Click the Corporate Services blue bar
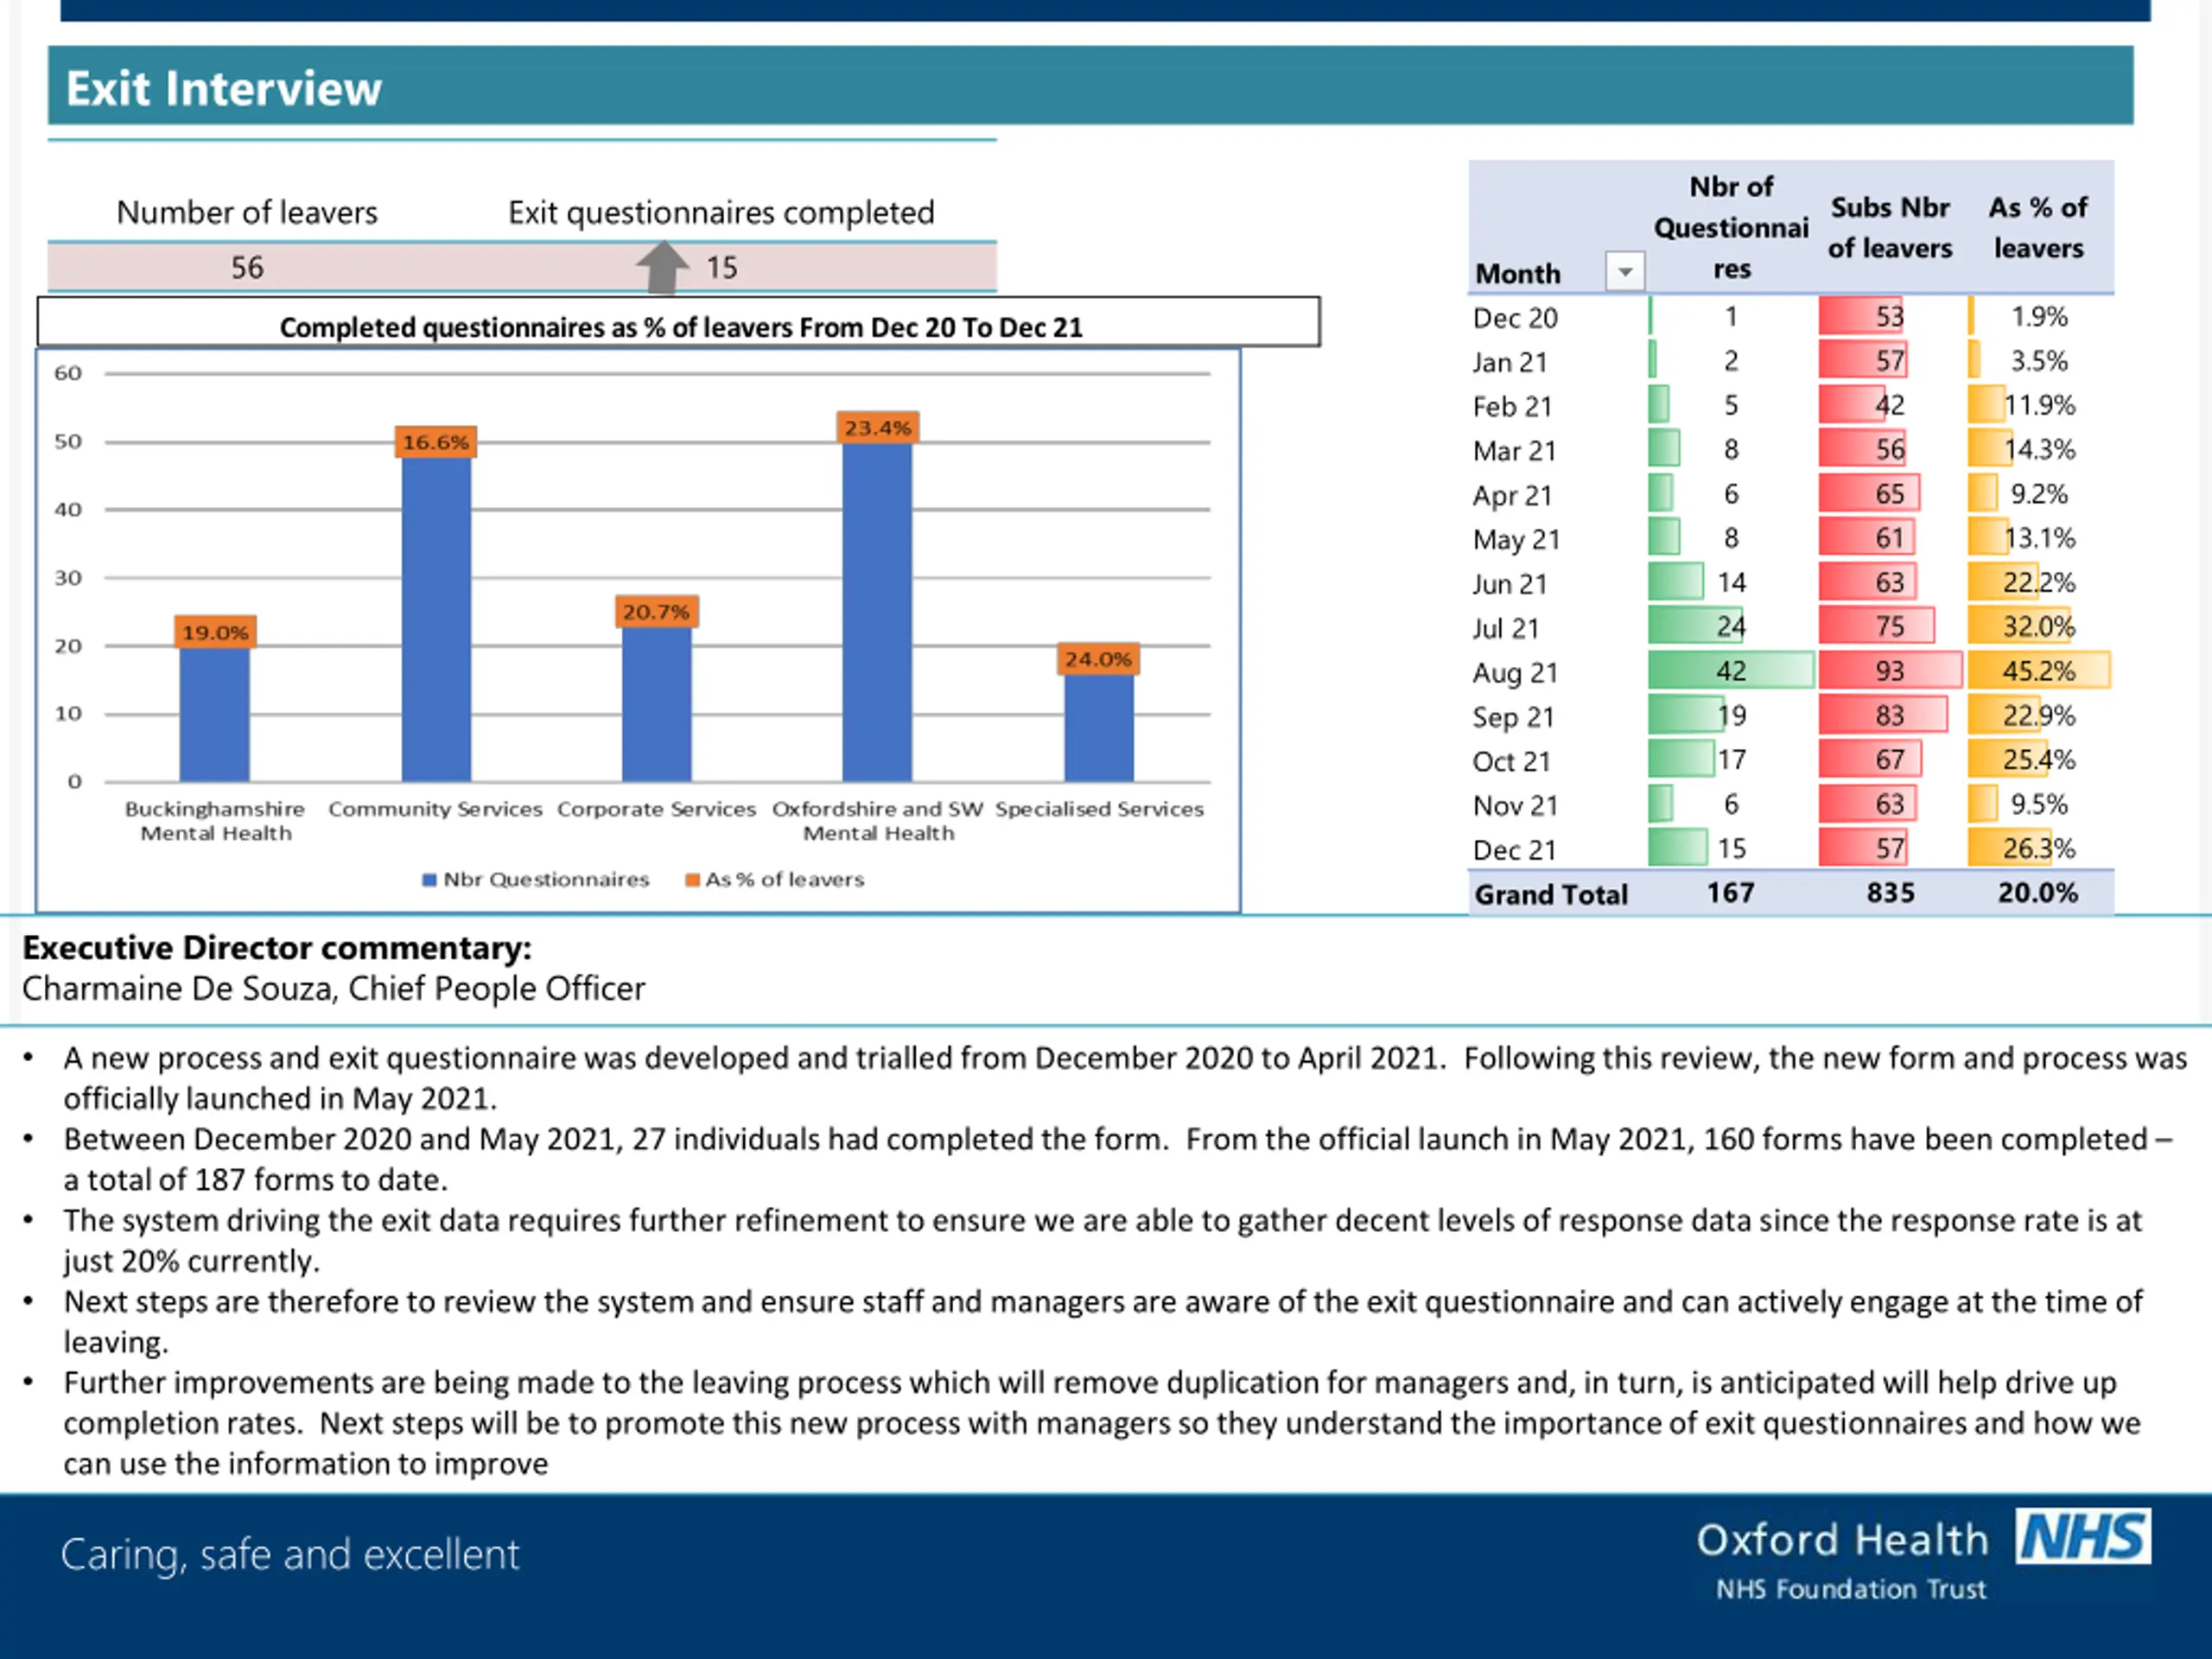The width and height of the screenshot is (2212, 1659). 656,704
